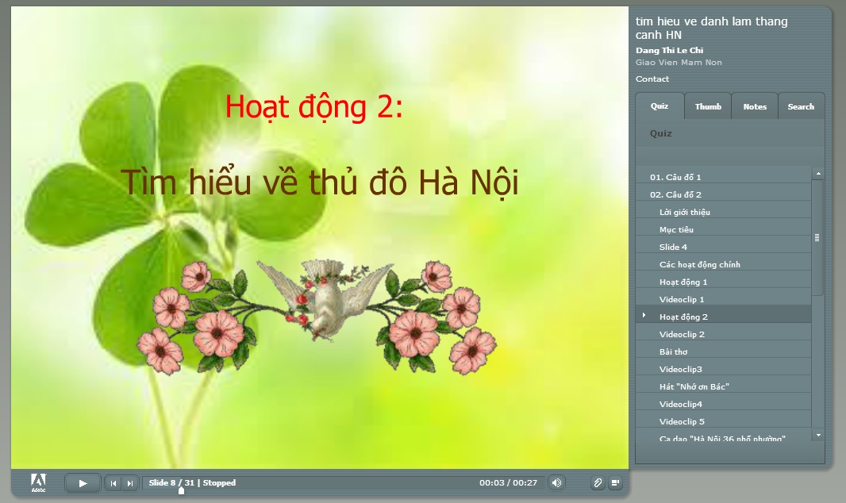Toggle the sidebar view mode icon
846x503 pixels.
click(615, 482)
